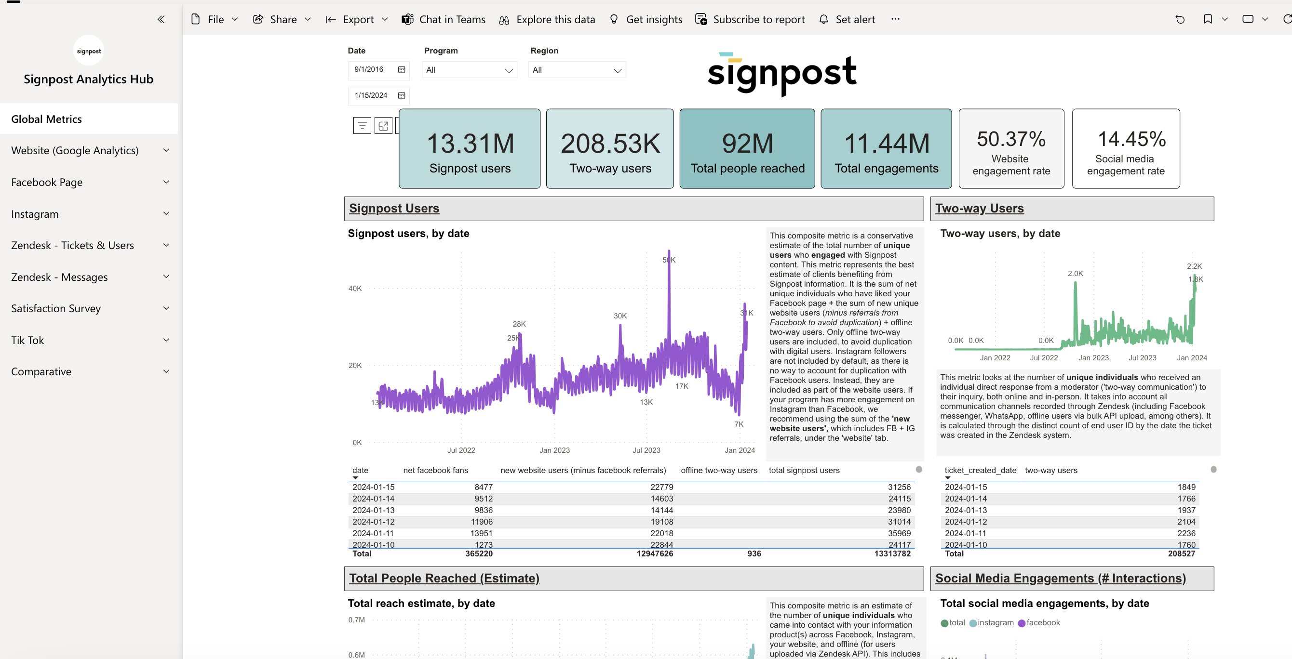
Task: Click Chat in Teams icon
Action: pos(407,20)
